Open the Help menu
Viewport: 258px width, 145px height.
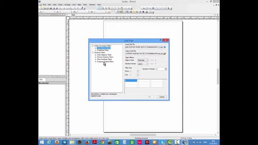pyautogui.click(x=99, y=5)
